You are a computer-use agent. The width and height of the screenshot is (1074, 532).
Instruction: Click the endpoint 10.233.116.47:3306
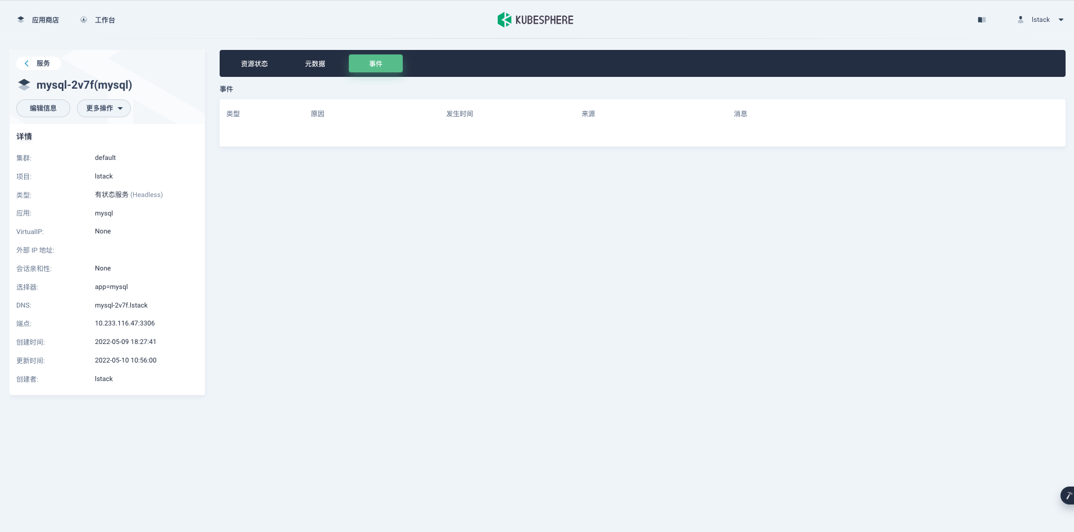tap(125, 323)
